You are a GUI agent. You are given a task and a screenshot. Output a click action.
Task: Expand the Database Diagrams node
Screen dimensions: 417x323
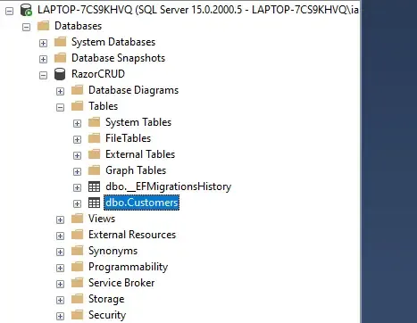click(60, 91)
